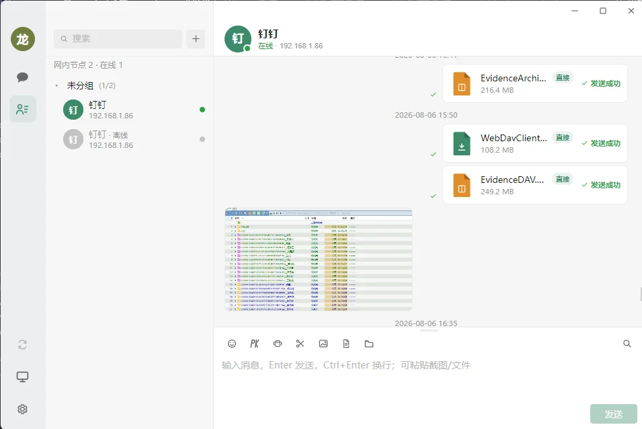Open the monitor screen icon in sidebar

(x=22, y=377)
